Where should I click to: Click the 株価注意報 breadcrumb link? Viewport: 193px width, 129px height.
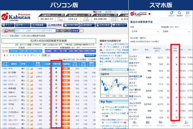coord(14,36)
